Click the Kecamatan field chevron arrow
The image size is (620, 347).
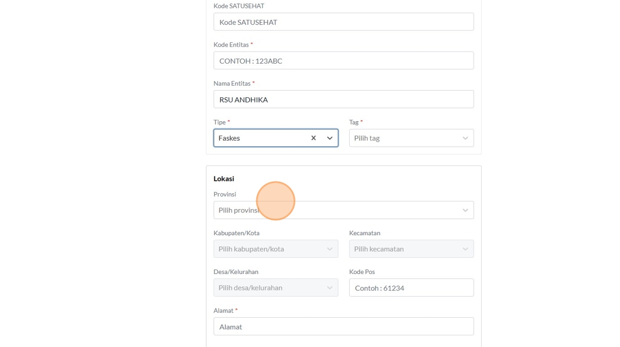point(465,249)
